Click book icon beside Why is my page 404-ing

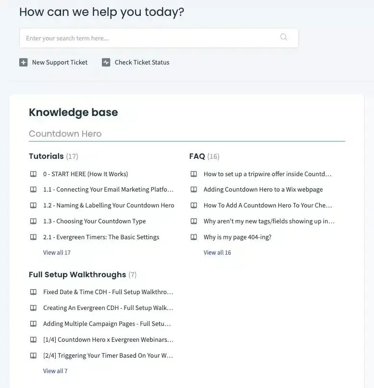[x=194, y=237]
